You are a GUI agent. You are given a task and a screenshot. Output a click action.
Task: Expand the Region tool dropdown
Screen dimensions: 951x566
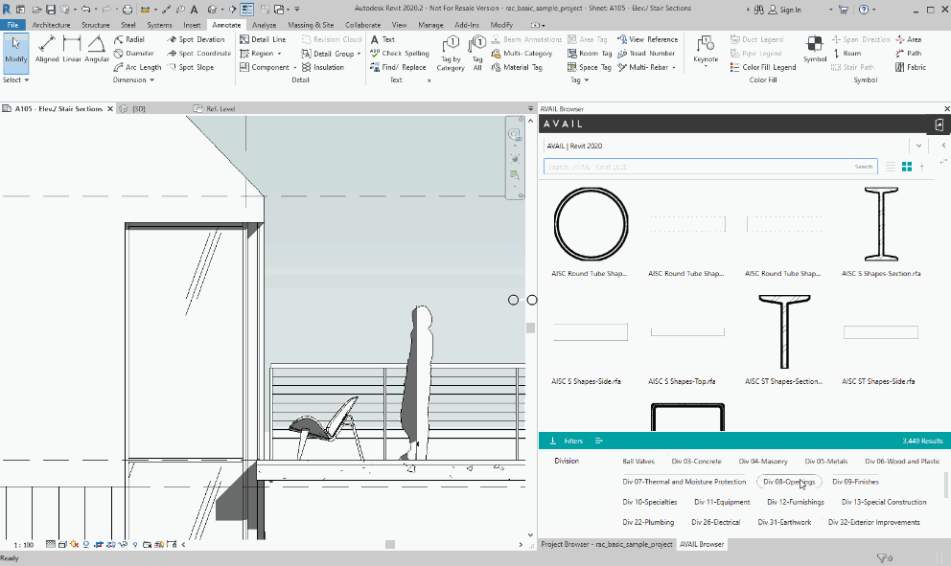(x=279, y=53)
